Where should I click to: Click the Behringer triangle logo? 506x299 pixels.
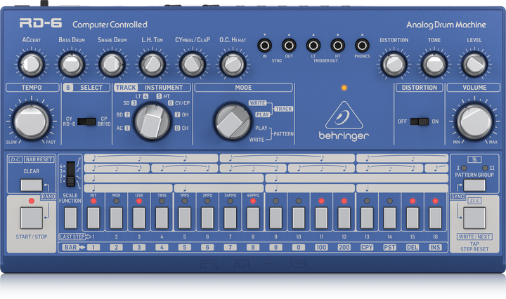click(344, 115)
